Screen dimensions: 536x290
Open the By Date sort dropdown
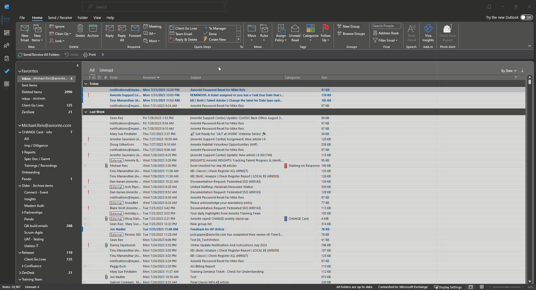pyautogui.click(x=509, y=71)
